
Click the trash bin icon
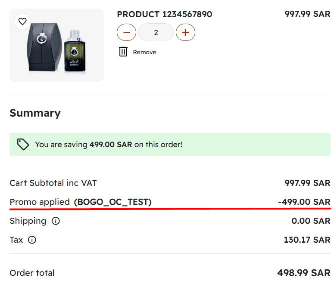click(x=123, y=52)
